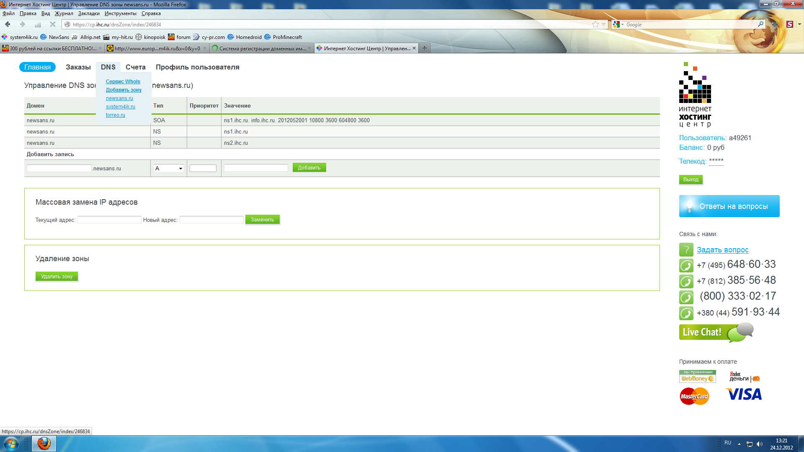Viewport: 804px width, 452px height.
Task: Click the Добавить зону link
Action: pyautogui.click(x=124, y=90)
